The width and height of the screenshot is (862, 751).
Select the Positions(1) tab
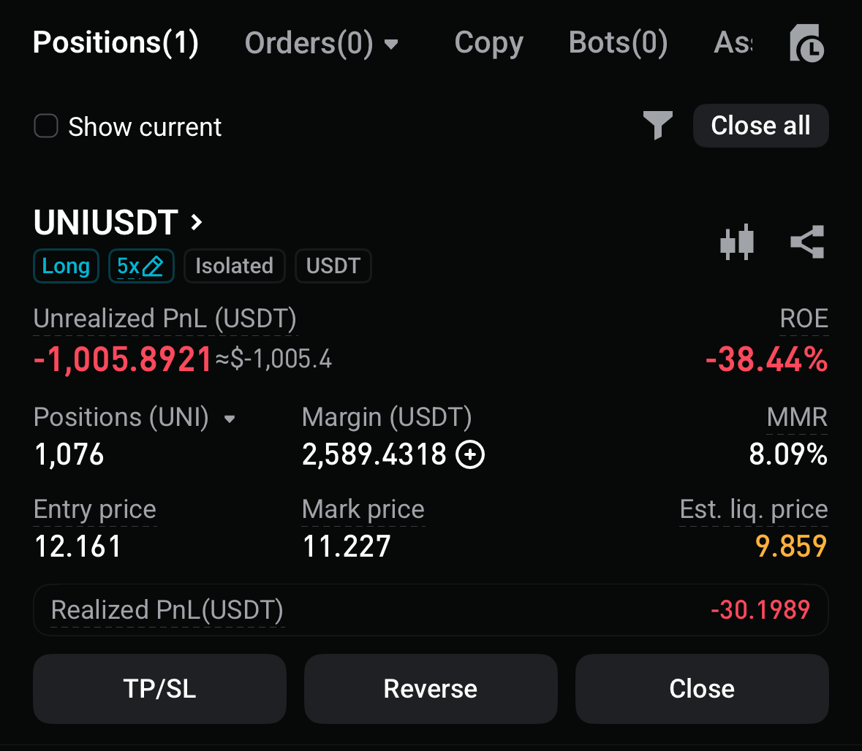tap(116, 43)
